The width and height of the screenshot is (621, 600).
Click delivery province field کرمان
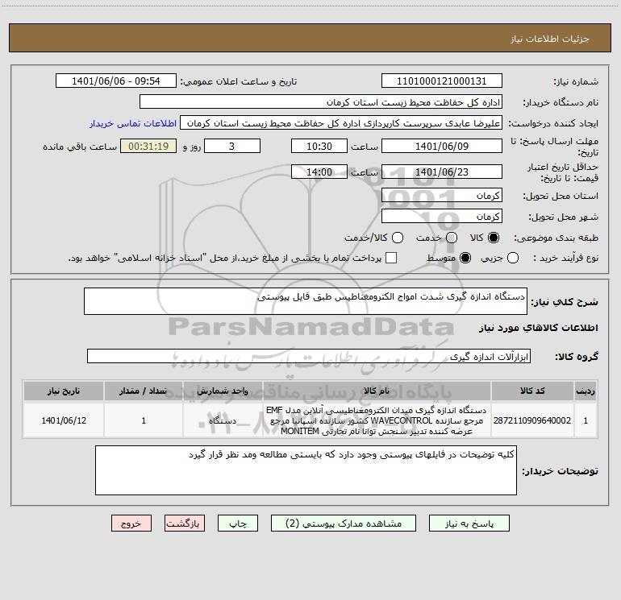[442, 196]
